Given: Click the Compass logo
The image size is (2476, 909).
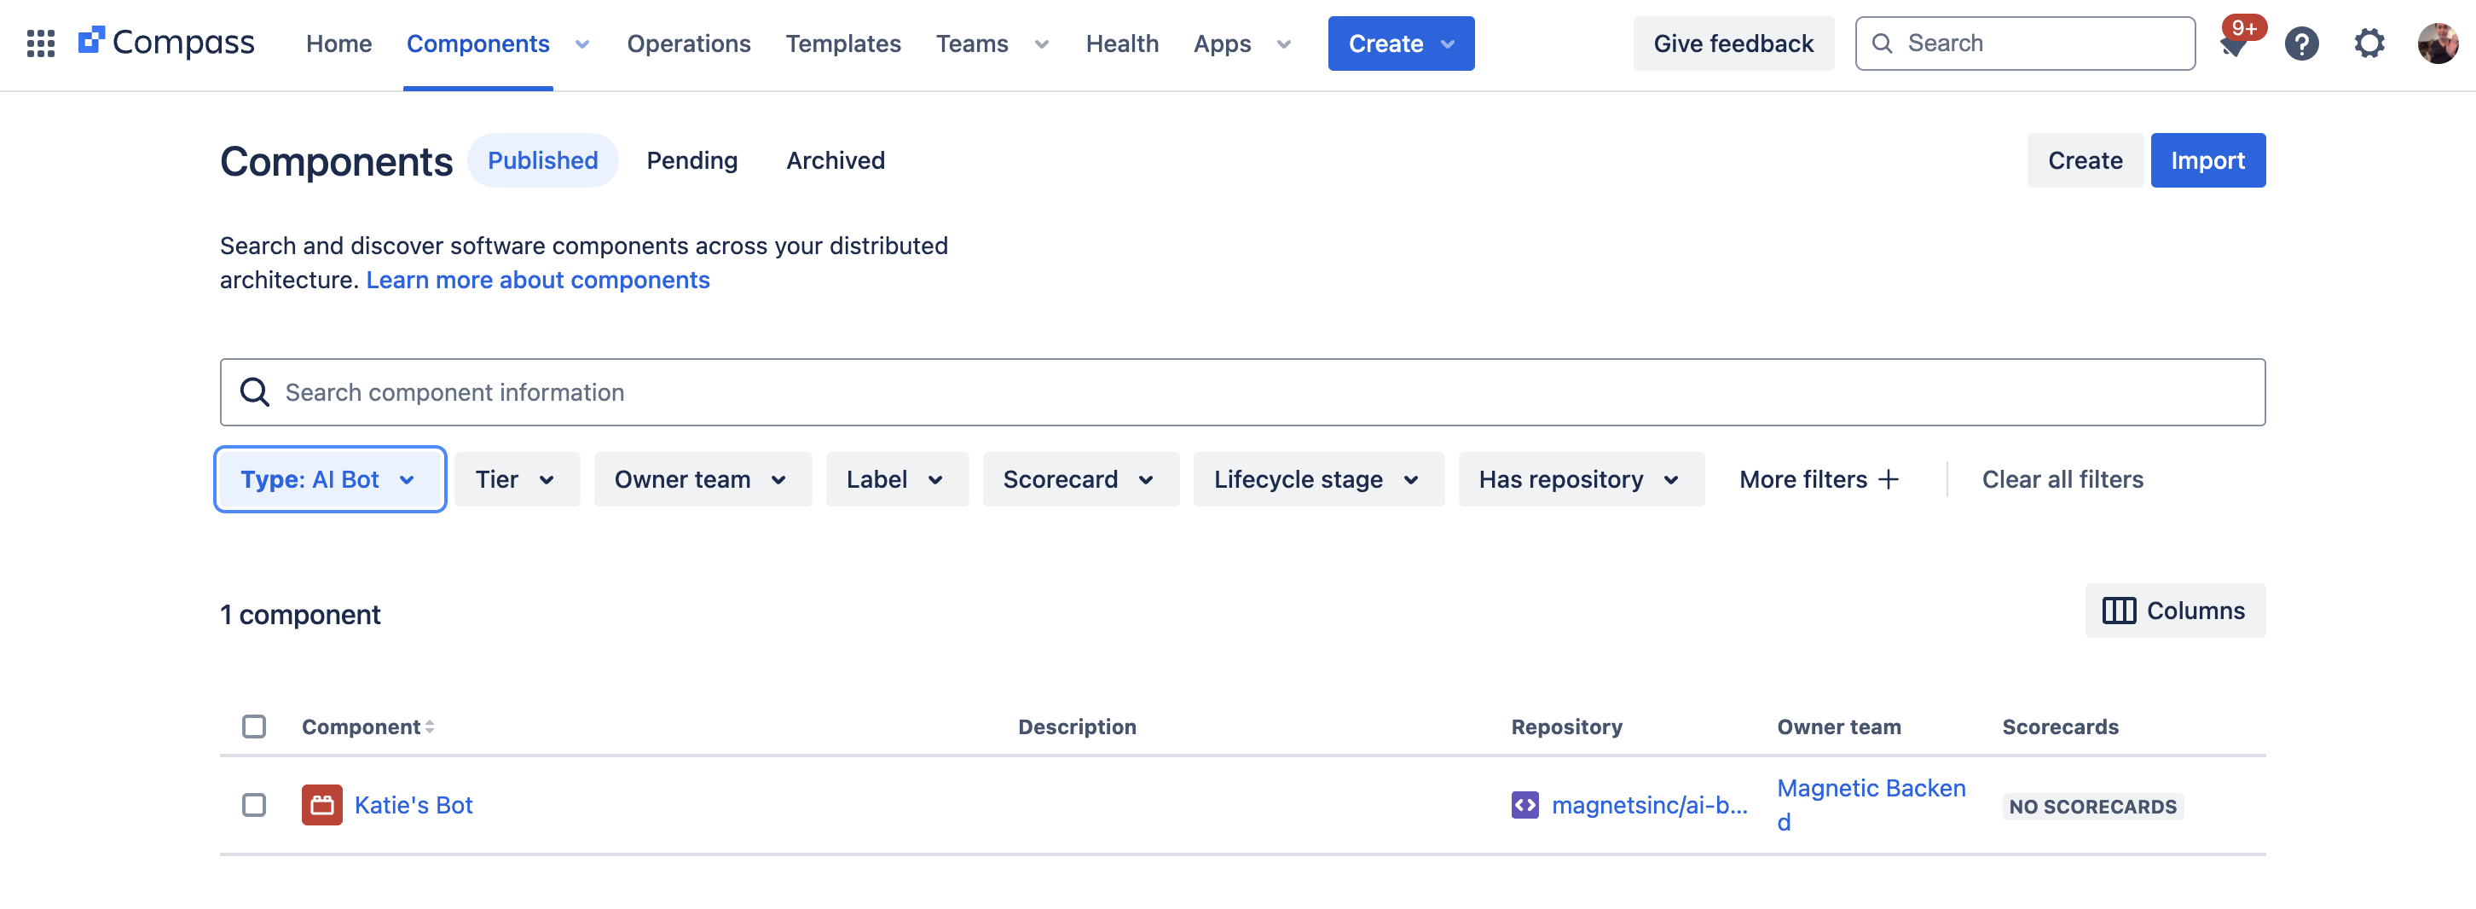Looking at the screenshot, I should [x=166, y=43].
